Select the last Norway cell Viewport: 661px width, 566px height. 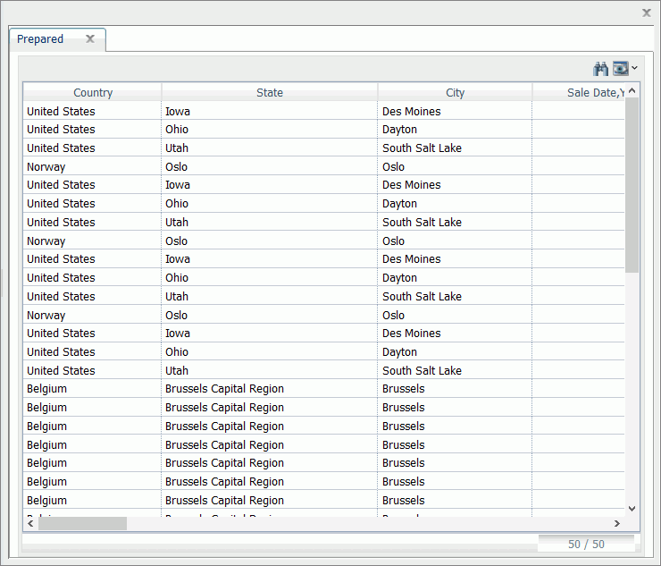(92, 315)
